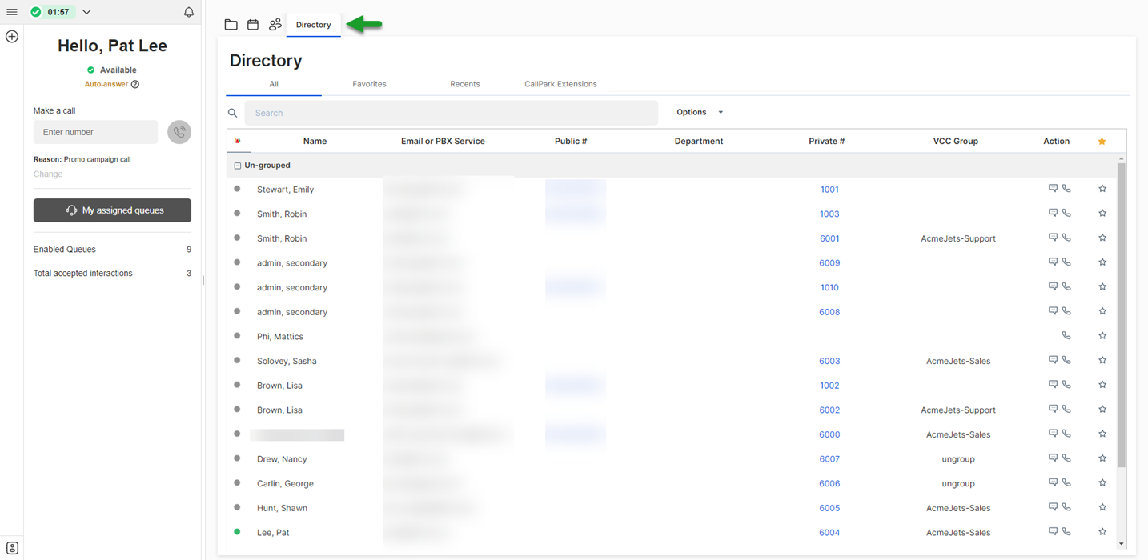Open the calendar tab icon
The image size is (1148, 560).
click(x=253, y=25)
